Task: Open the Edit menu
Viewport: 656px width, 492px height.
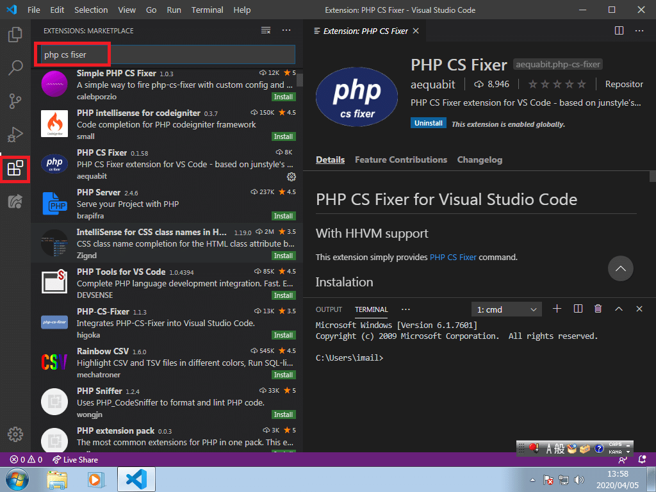Action: (57, 10)
